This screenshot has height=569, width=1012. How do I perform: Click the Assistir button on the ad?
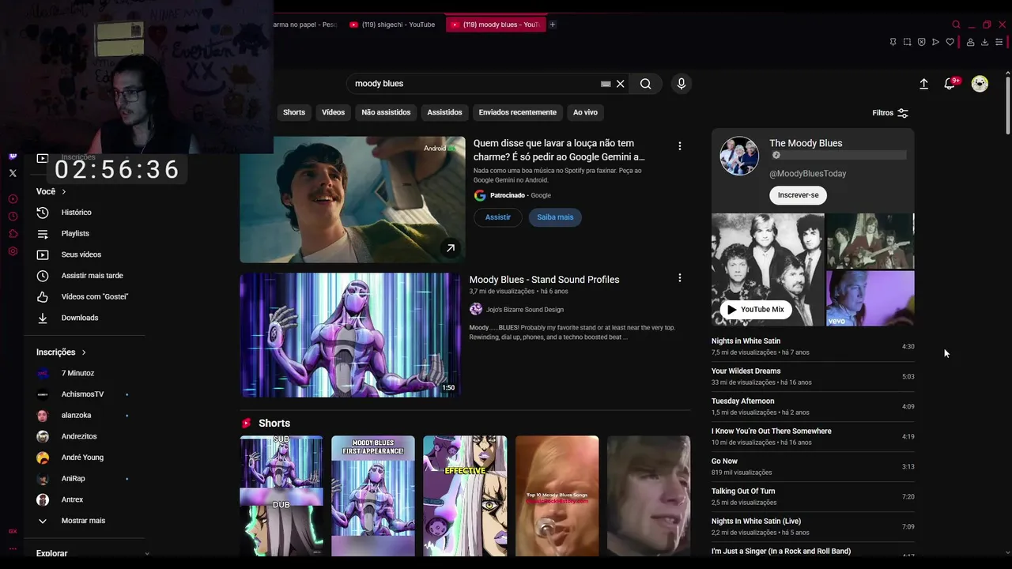tap(498, 217)
